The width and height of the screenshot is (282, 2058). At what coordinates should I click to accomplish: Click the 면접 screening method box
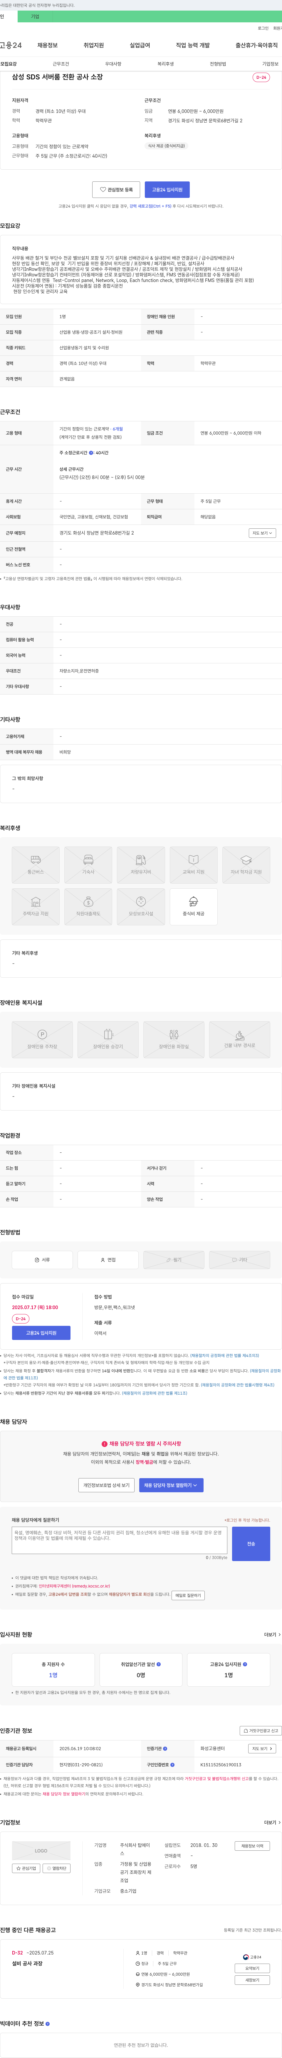[x=108, y=1260]
